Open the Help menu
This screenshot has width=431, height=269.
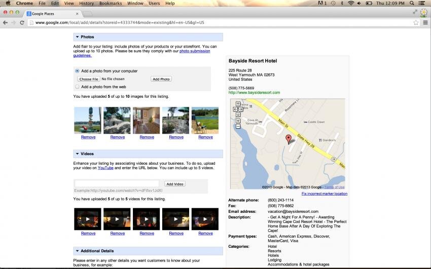point(170,4)
